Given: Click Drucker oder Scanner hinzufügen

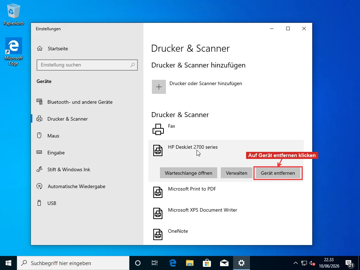Looking at the screenshot, I should [206, 84].
